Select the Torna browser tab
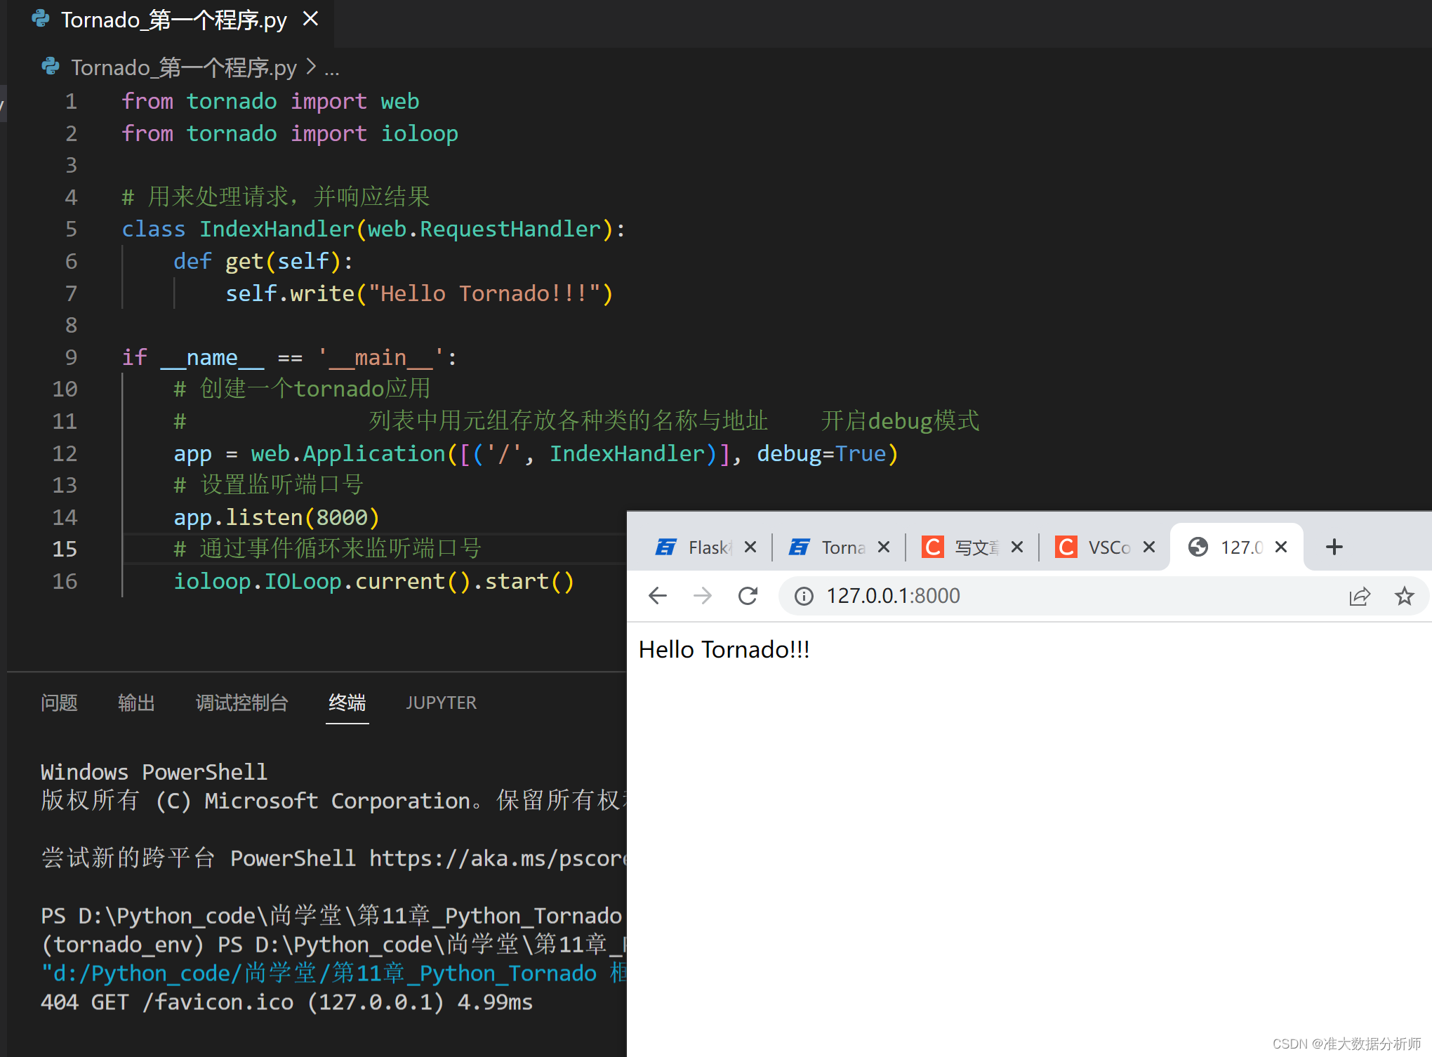 [839, 547]
